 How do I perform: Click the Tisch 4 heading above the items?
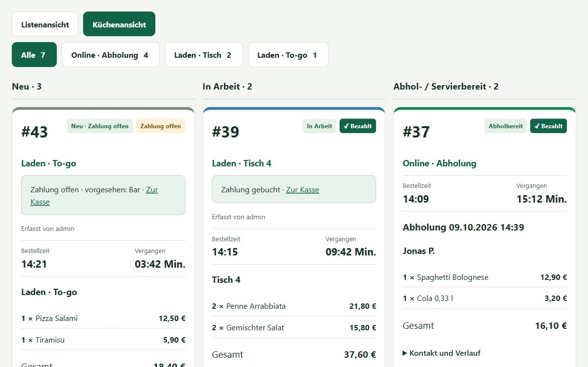pyautogui.click(x=226, y=280)
